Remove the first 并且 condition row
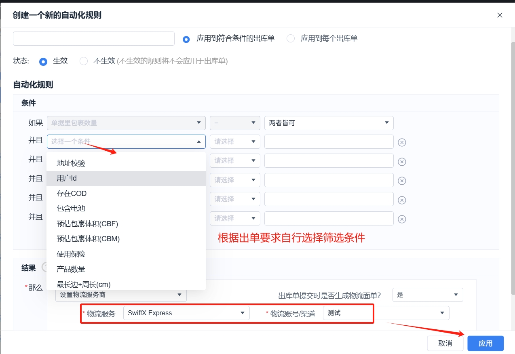The width and height of the screenshot is (515, 354). click(402, 142)
